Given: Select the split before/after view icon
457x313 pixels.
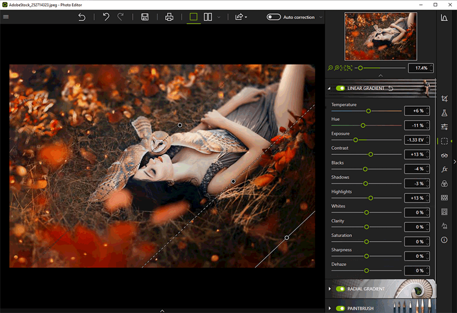Looking at the screenshot, I should (208, 17).
